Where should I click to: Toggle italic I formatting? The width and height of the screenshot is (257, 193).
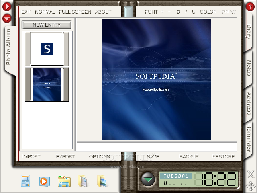coord(186,12)
